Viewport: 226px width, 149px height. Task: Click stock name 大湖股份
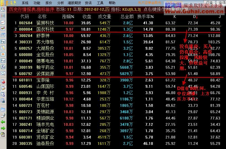(x=45, y=48)
